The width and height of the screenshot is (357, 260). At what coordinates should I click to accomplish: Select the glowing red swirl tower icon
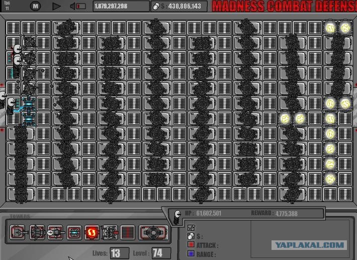click(92, 233)
